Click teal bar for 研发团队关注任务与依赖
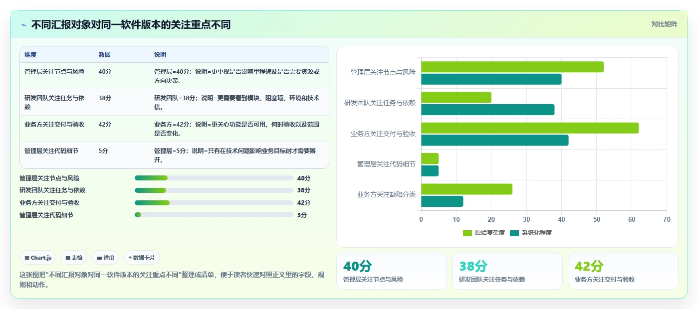Screen dimensions: 698x309 488,110
